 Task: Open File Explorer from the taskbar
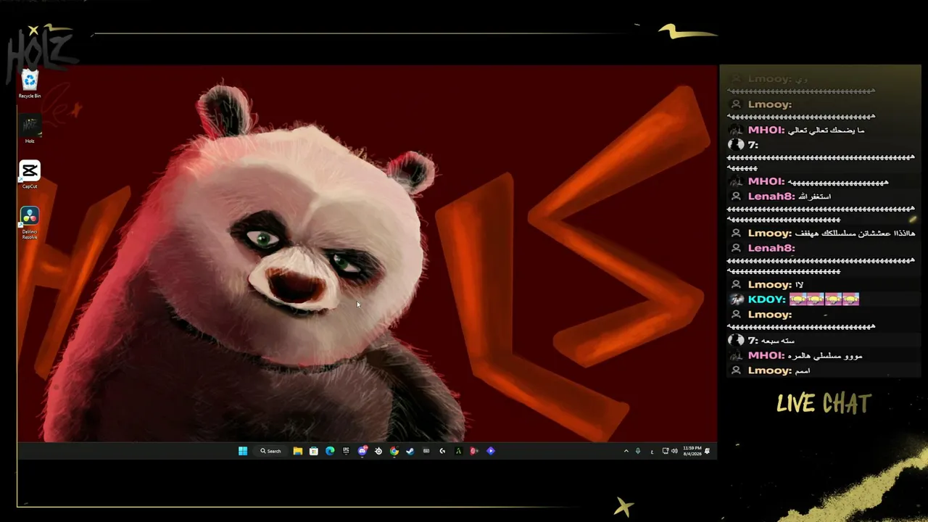click(x=298, y=451)
